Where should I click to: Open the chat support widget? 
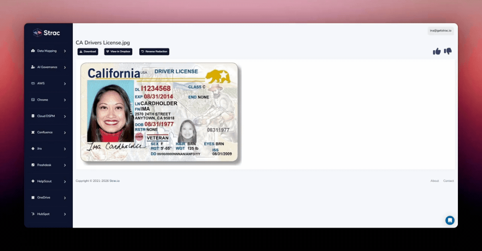point(450,220)
